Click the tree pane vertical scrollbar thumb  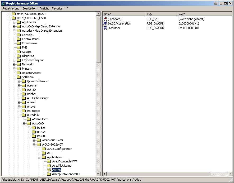(98, 40)
